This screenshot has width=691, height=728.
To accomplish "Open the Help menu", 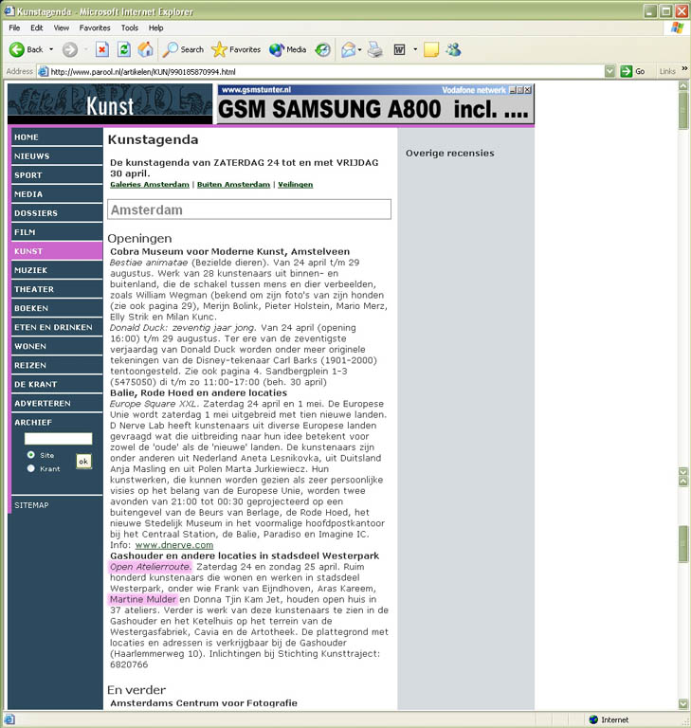I will 156,27.
